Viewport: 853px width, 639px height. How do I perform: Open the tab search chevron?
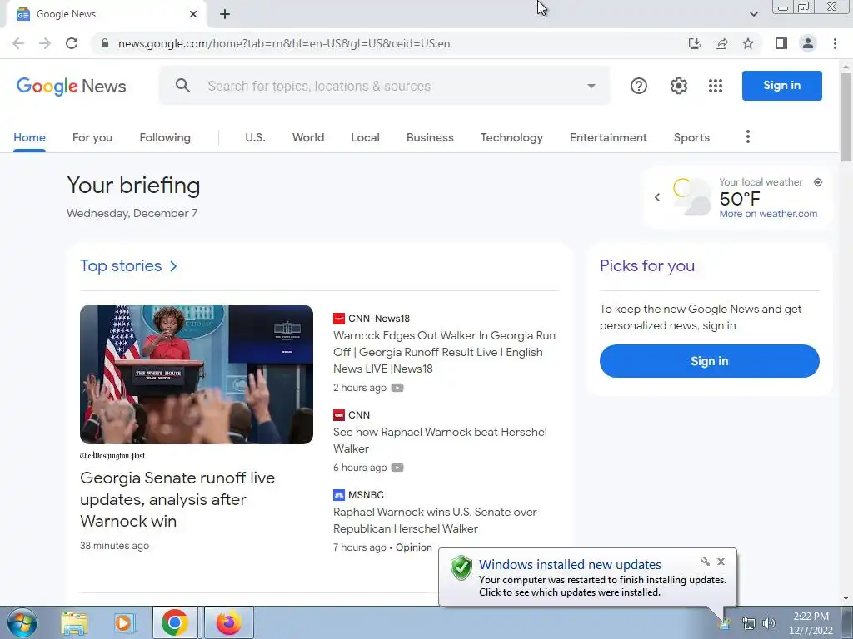point(753,14)
